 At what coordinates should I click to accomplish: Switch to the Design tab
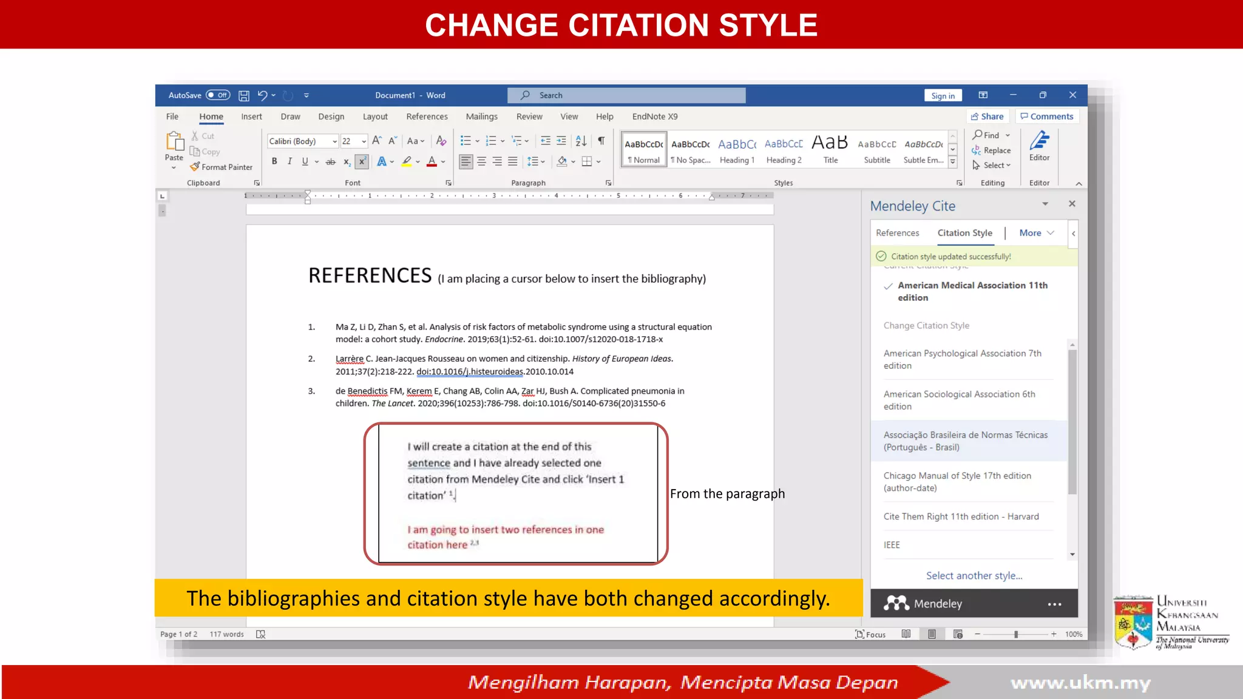coord(331,116)
